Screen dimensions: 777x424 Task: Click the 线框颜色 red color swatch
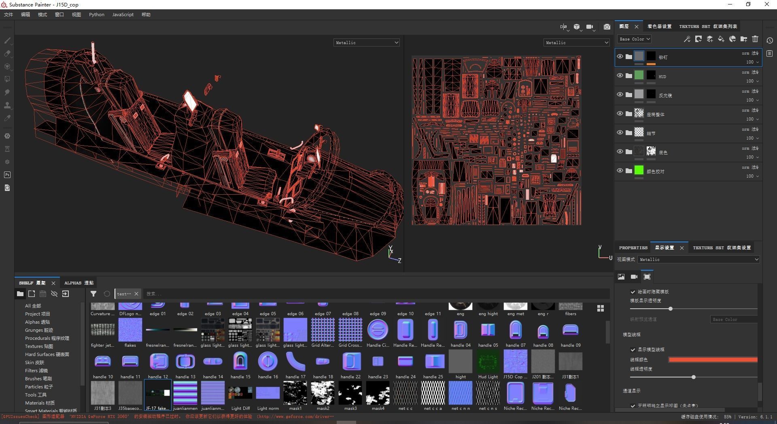(x=713, y=360)
